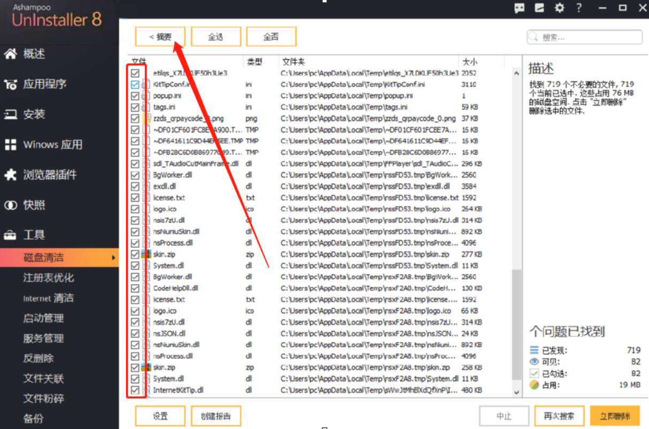This screenshot has height=429, width=649.
Task: Select the ~DF01CF601FCBE TMP file row
Action: [x=321, y=130]
